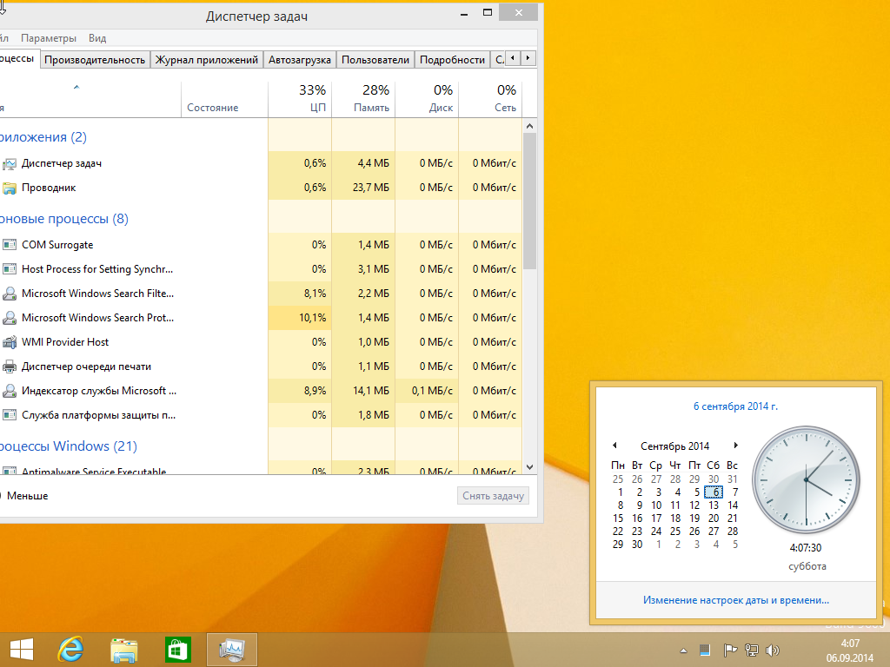Click the COM Surrogate process icon
Image resolution: width=890 pixels, height=667 pixels.
(x=10, y=245)
